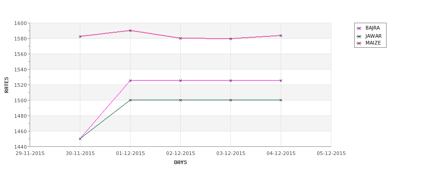The image size is (445, 195).
Task: Click the JAWAR legend label
Action: coord(373,36)
